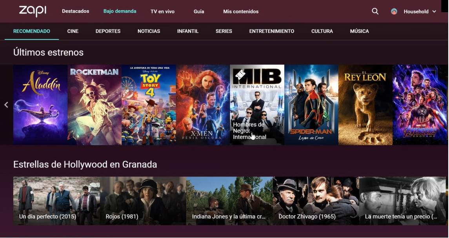Switch to the CINE tab

73,31
